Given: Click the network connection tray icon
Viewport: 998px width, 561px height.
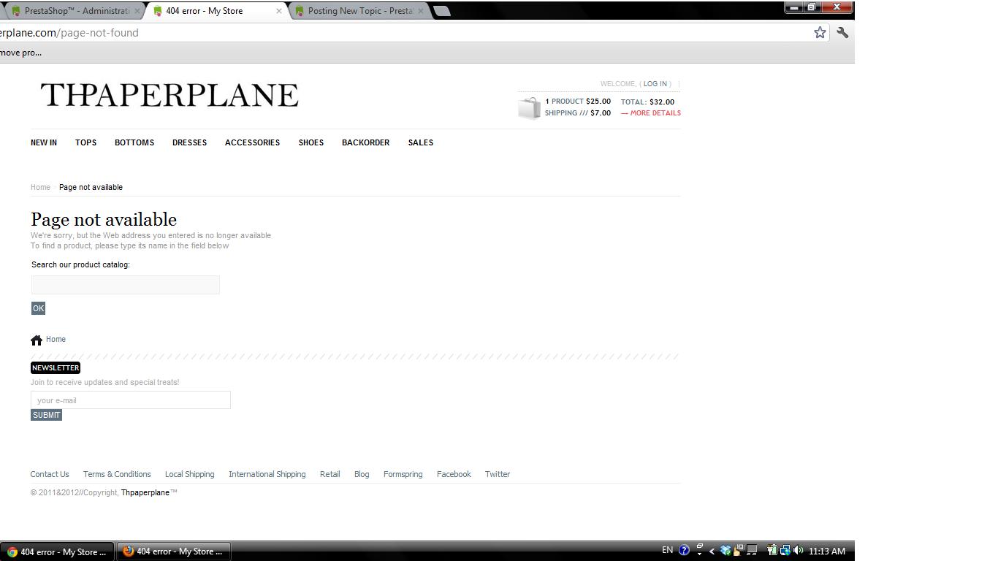Looking at the screenshot, I should 785,551.
